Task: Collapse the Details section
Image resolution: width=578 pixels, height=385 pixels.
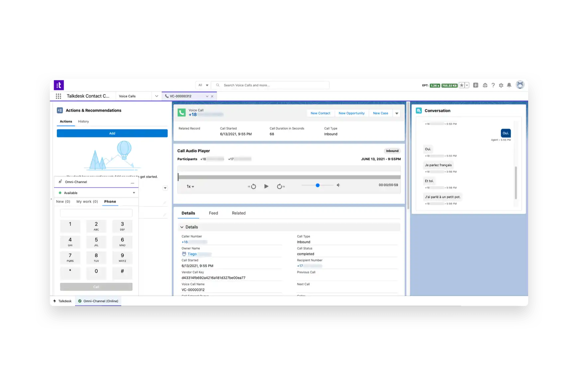Action: click(x=182, y=227)
